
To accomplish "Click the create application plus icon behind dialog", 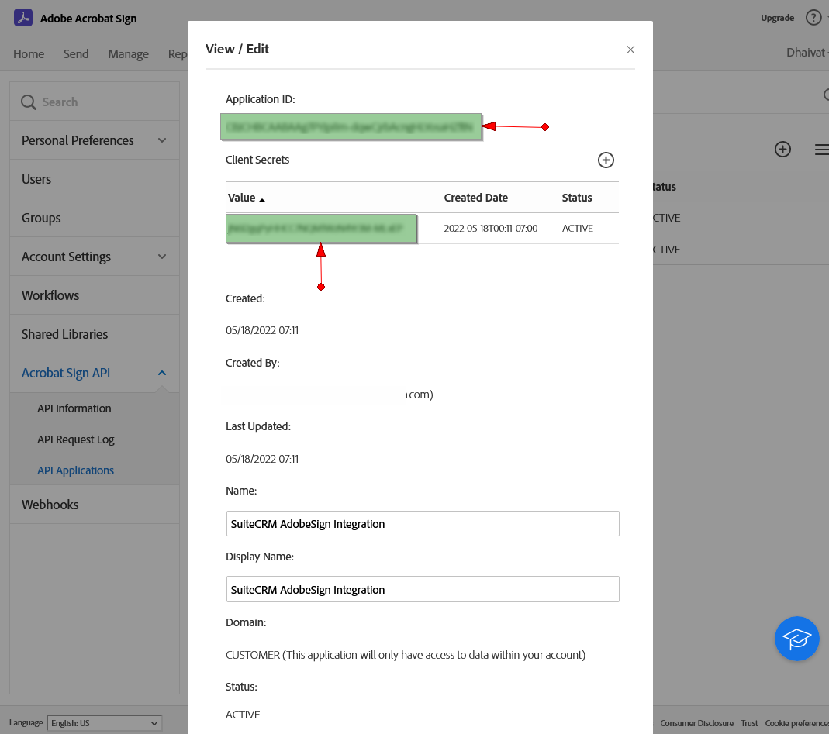I will (x=782, y=149).
